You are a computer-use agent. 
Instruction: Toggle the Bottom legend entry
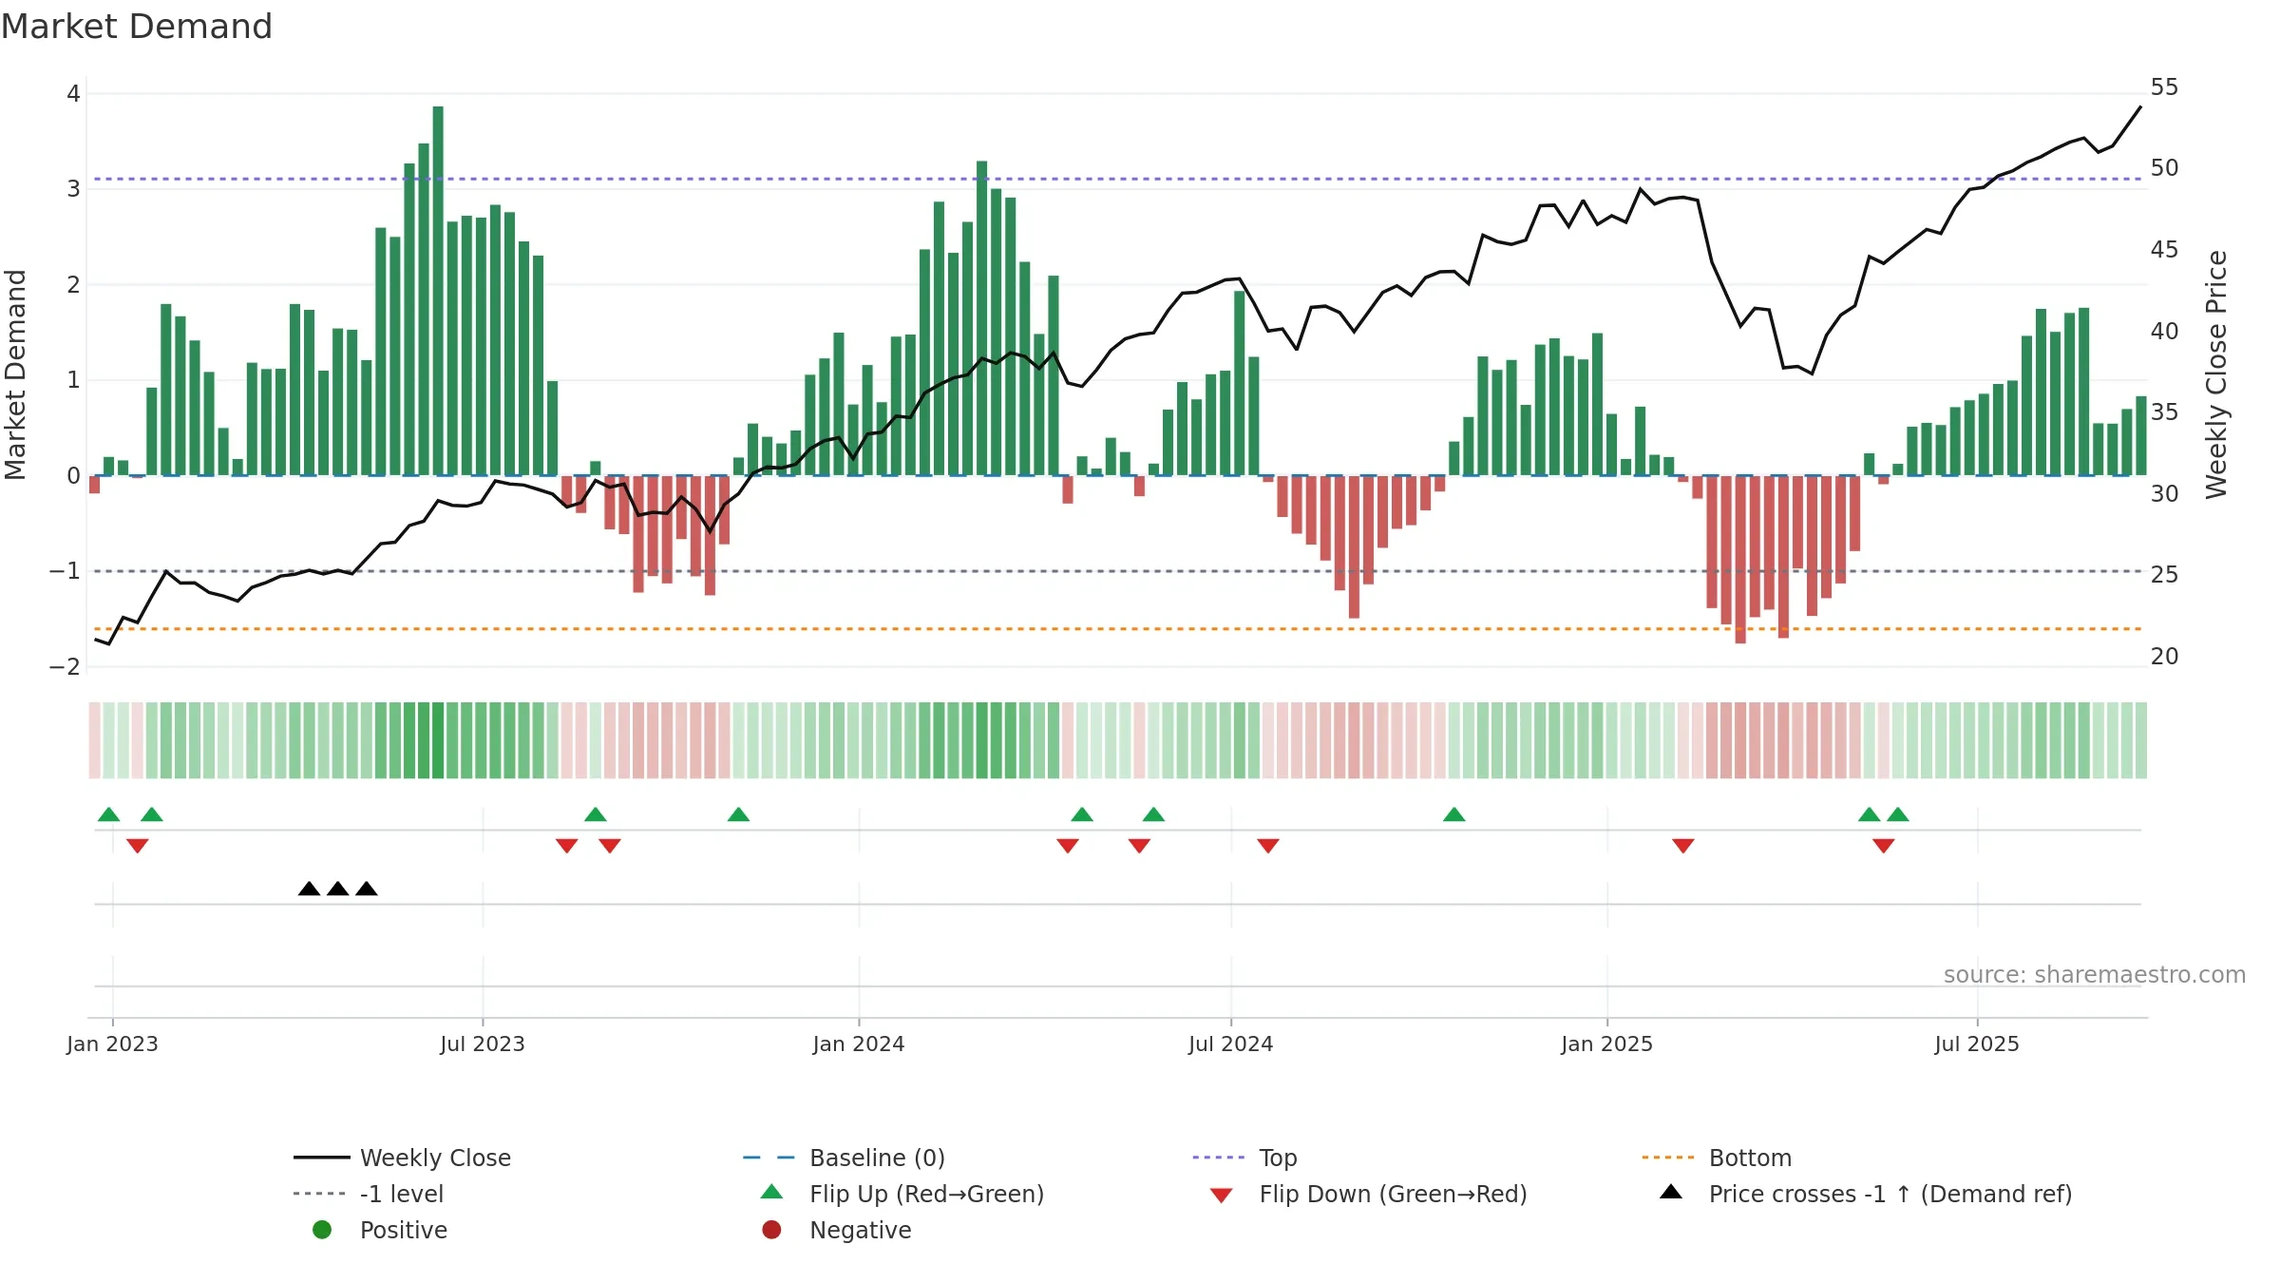click(1716, 1158)
